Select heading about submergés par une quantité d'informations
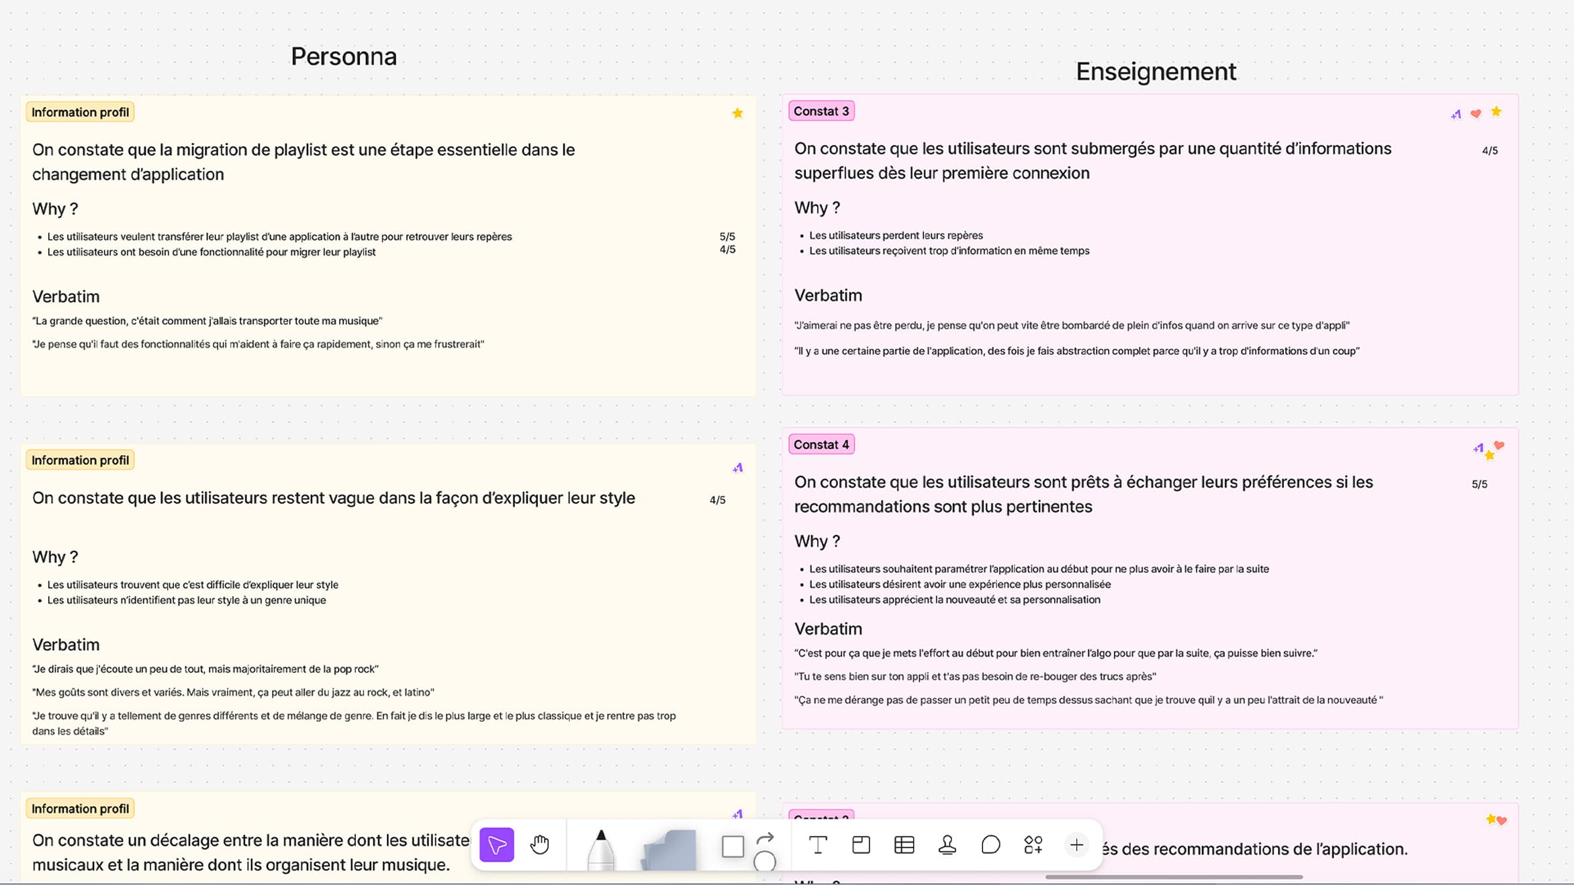Viewport: 1574px width, 885px height. pos(1093,160)
